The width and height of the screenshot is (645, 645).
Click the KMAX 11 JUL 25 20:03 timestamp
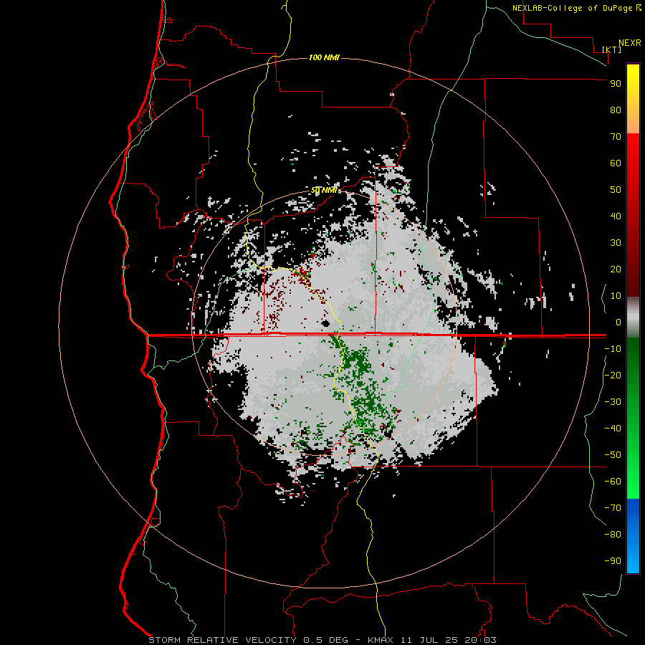(x=432, y=640)
